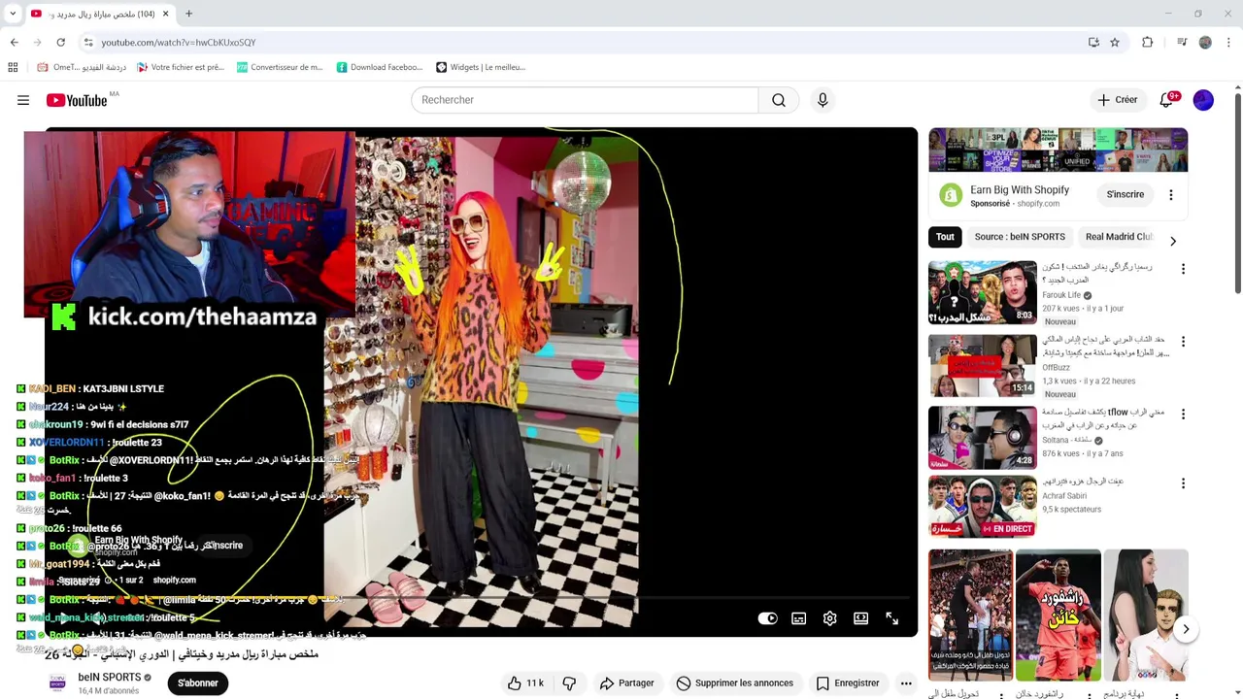Save the video with Enregistrer
This screenshot has height=699, width=1243.
click(x=847, y=683)
